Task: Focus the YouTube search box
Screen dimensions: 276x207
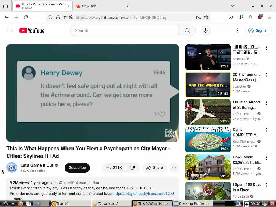Action: click(x=125, y=30)
